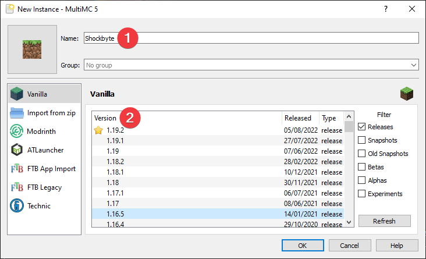
Task: Click the Modrinth logo icon
Action: click(16, 132)
